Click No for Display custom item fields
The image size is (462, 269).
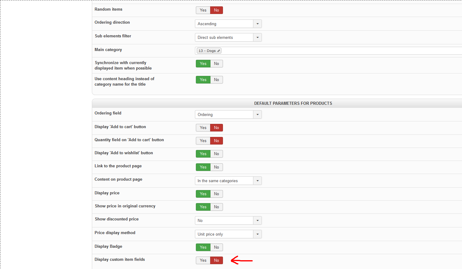click(x=217, y=260)
